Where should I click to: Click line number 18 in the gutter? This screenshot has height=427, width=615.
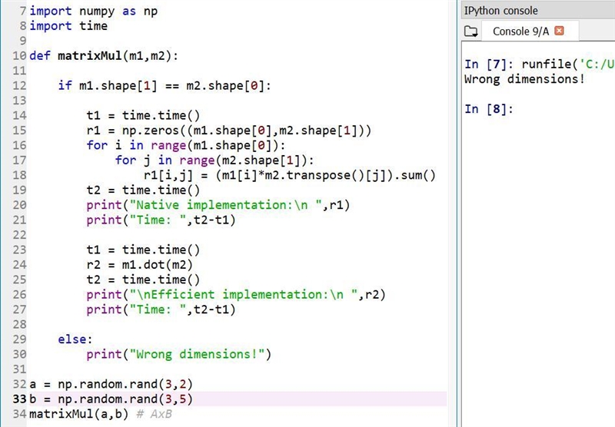point(19,175)
